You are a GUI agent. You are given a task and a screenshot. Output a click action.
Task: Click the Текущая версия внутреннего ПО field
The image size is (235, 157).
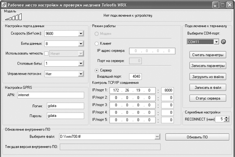[x=110, y=147]
